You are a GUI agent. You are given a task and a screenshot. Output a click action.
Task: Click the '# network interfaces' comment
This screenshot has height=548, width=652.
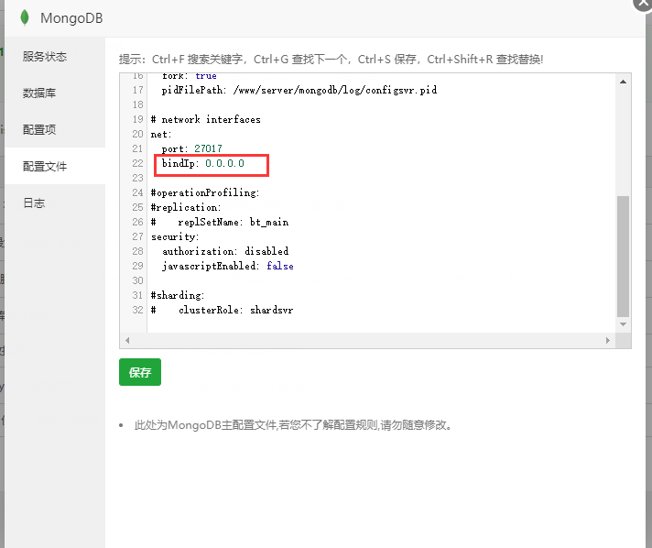point(205,119)
